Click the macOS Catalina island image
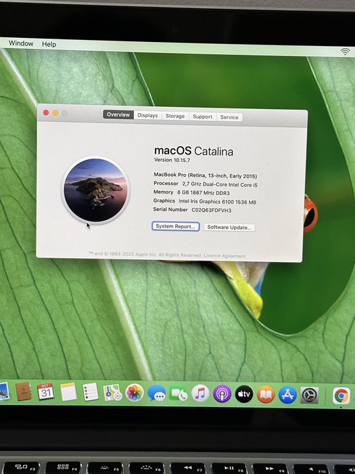 point(96,190)
